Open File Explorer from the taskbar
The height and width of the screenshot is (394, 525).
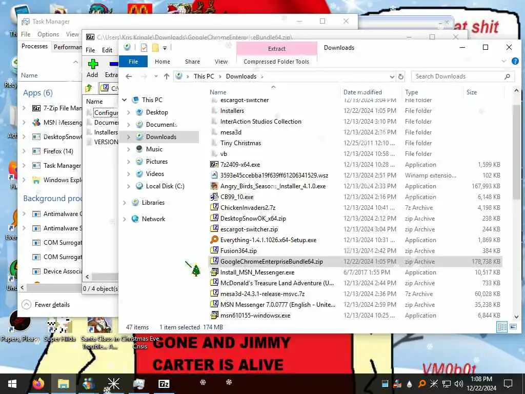63,384
